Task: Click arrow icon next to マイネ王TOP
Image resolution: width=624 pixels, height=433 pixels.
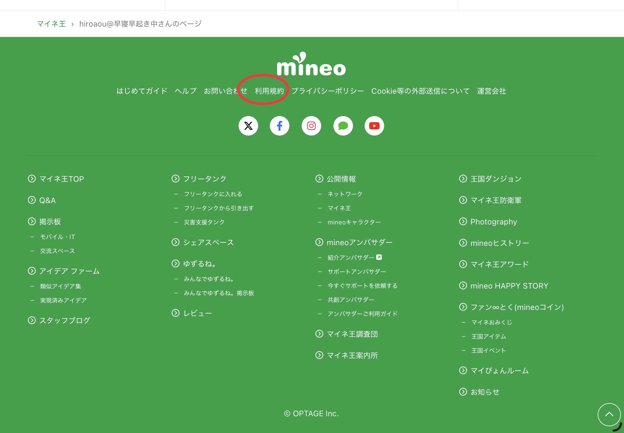Action: pos(32,179)
